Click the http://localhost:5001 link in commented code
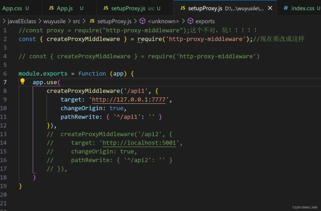Image resolution: width=321 pixels, height=211 pixels. (139, 143)
